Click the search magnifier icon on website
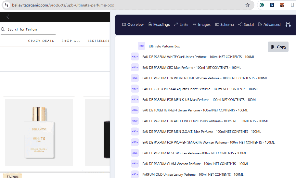 [3, 29]
